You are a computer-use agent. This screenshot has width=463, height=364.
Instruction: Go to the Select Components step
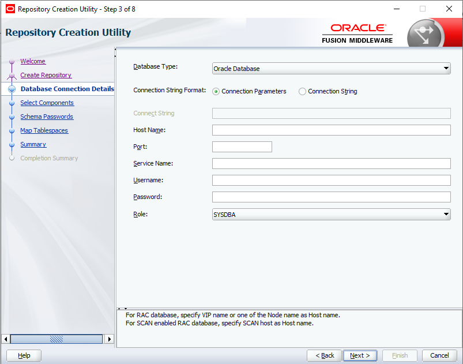[x=47, y=103]
